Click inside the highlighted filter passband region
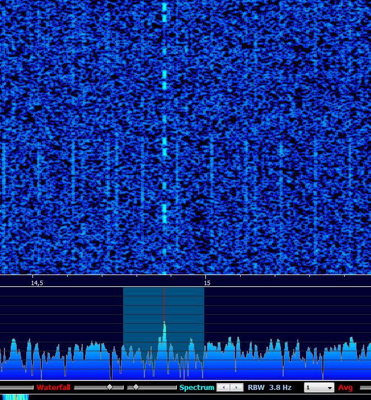 pos(163,333)
